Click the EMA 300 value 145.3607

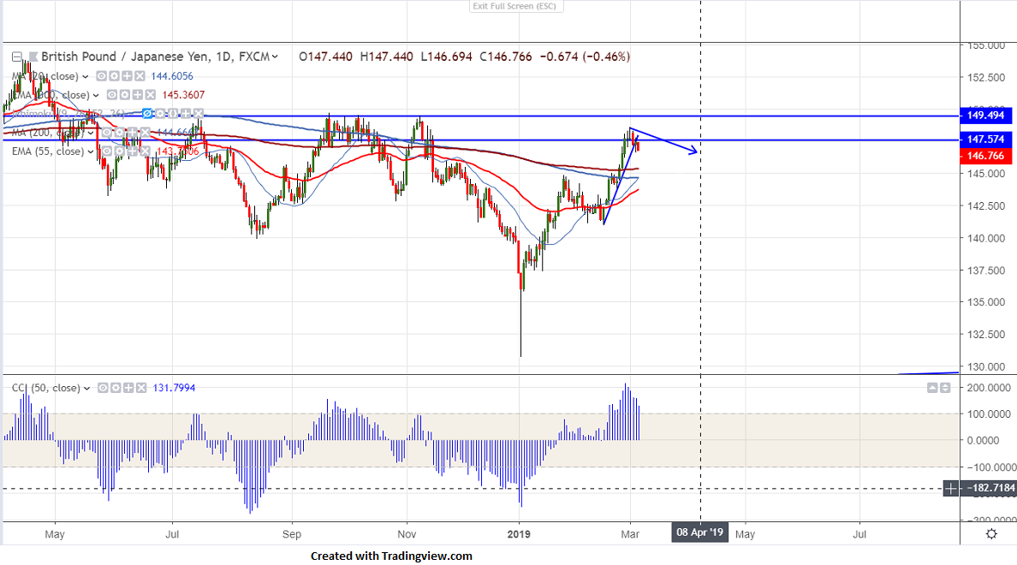point(183,95)
